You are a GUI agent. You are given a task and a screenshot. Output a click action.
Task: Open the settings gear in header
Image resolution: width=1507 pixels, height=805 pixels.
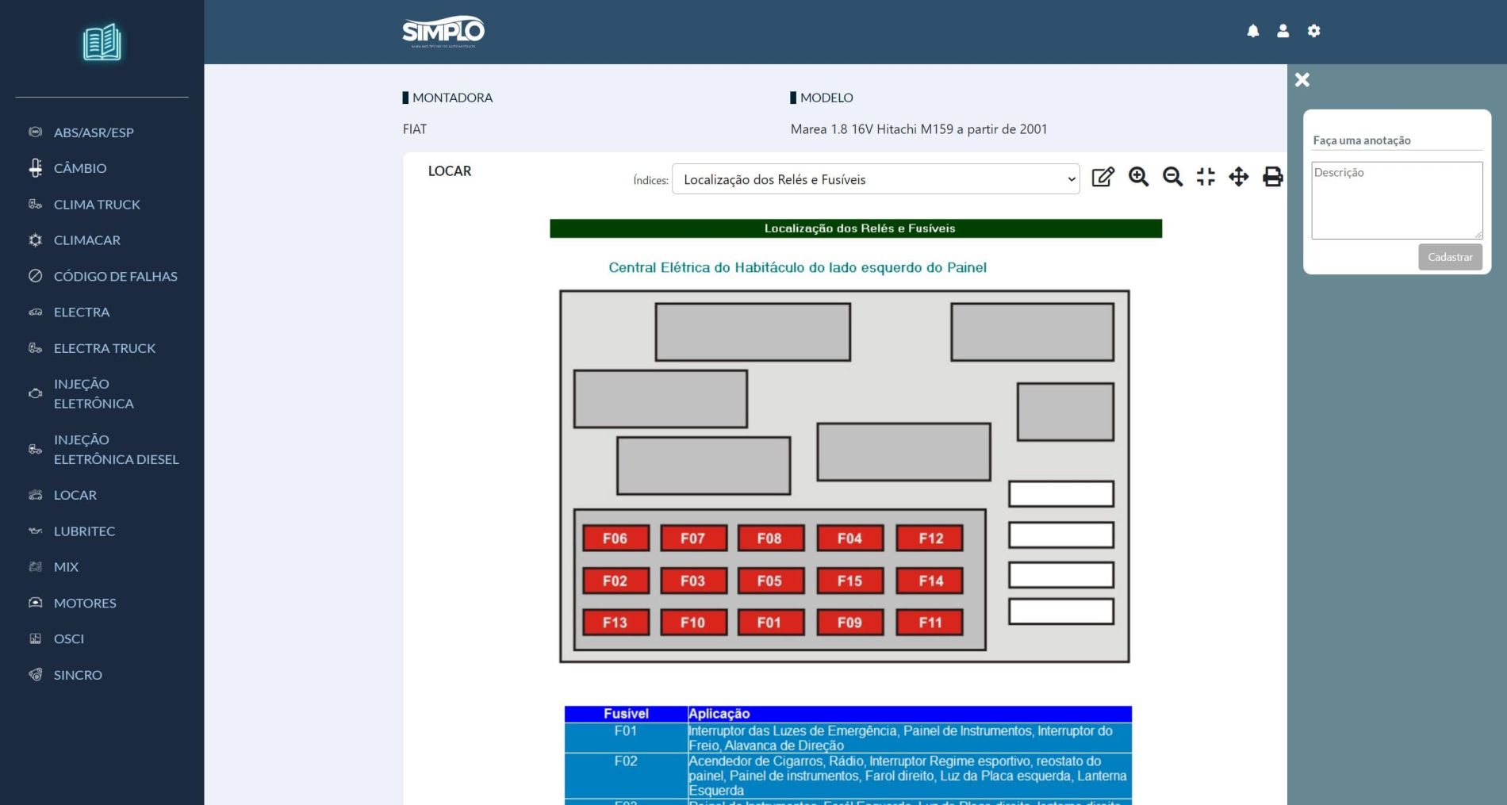coord(1313,31)
